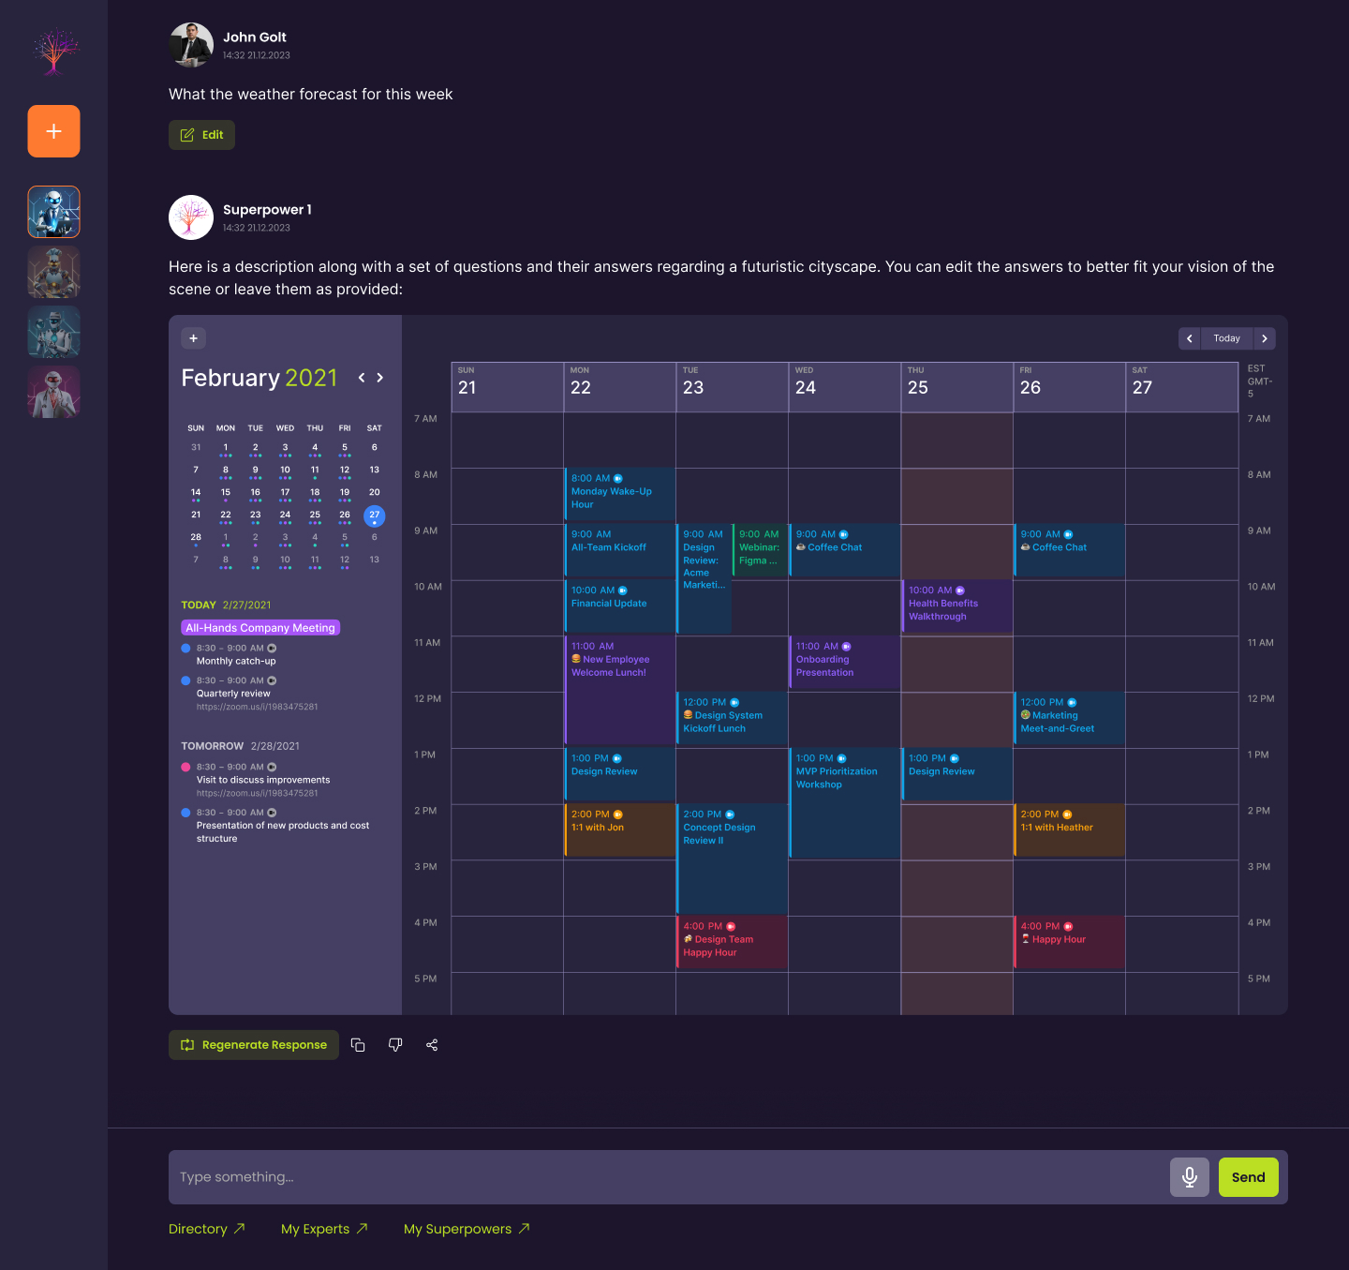Screen dimensions: 1349x1270
Task: Click Regenerate Response button
Action: click(x=254, y=1045)
